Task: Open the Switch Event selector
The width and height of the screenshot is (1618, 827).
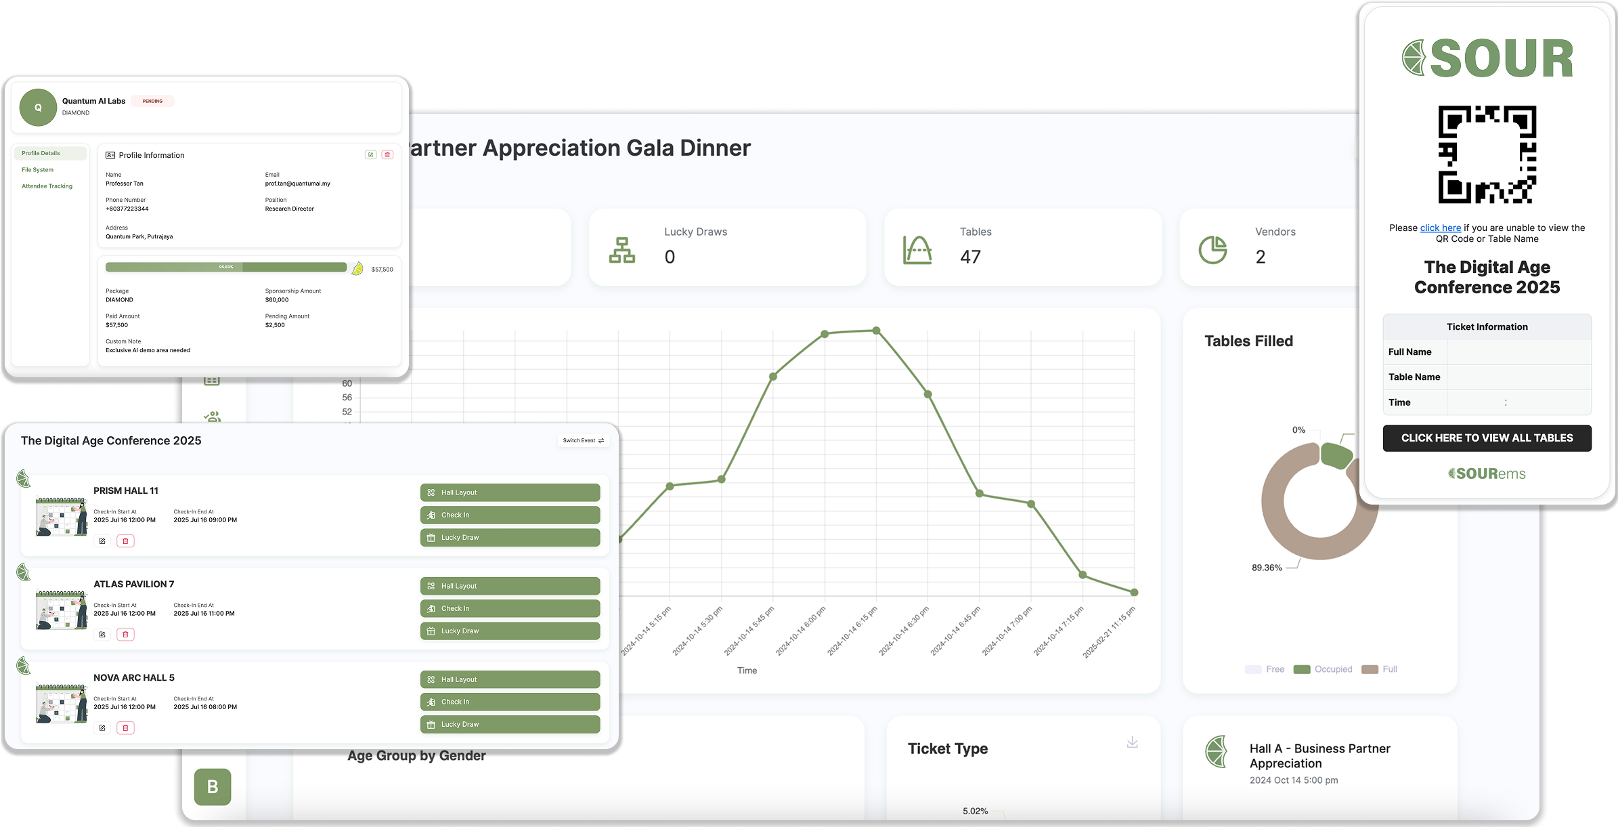Action: point(583,440)
